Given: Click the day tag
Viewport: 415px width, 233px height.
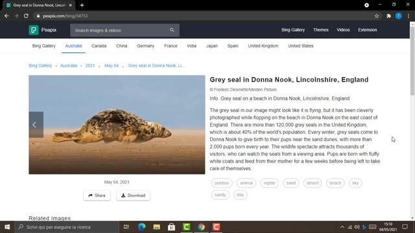Looking at the screenshot, I should pyautogui.click(x=241, y=195).
